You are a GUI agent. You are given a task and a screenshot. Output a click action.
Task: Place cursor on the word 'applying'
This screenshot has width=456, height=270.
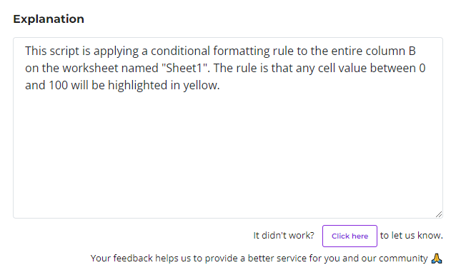[116, 51]
